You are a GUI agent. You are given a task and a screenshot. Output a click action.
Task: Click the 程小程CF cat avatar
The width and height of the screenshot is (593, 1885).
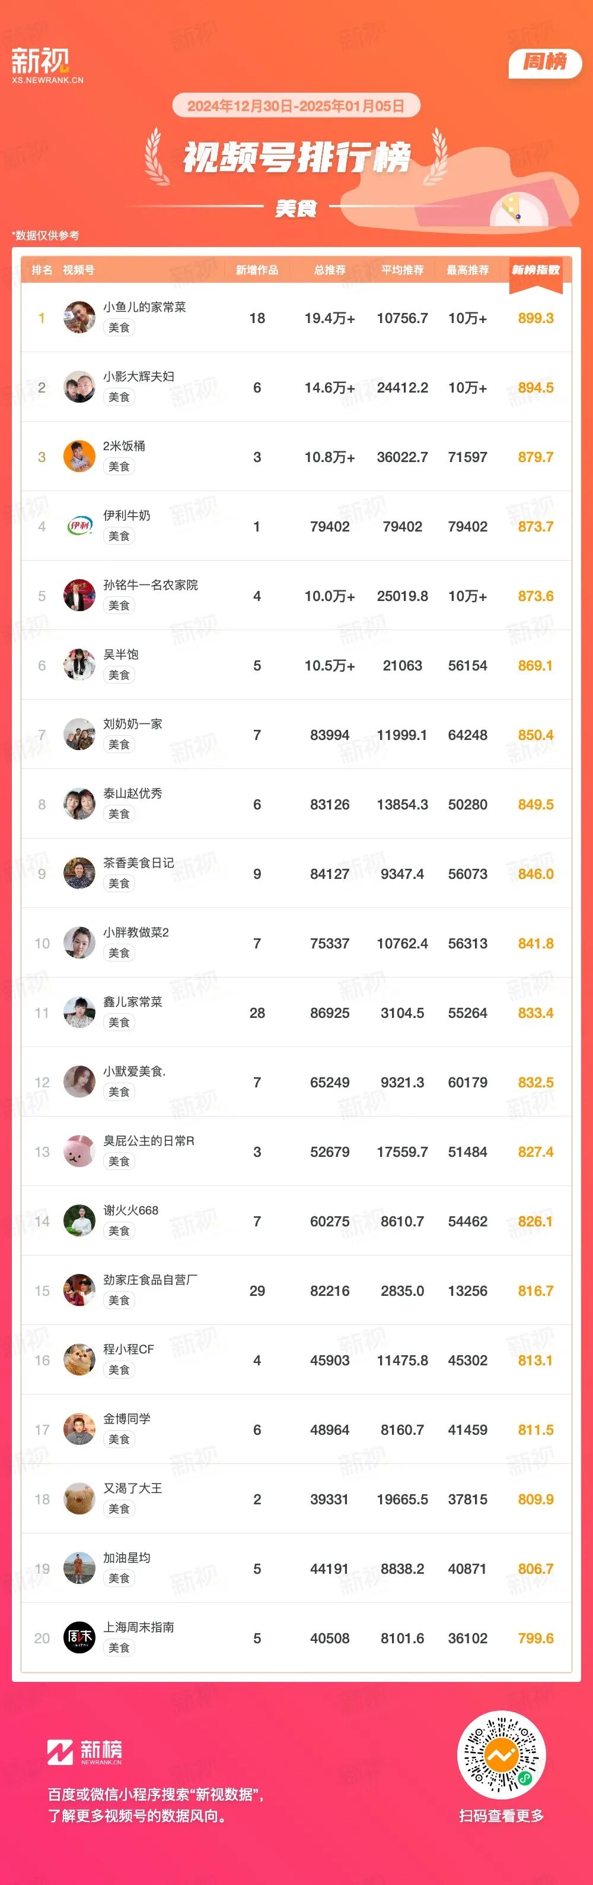coord(79,1359)
